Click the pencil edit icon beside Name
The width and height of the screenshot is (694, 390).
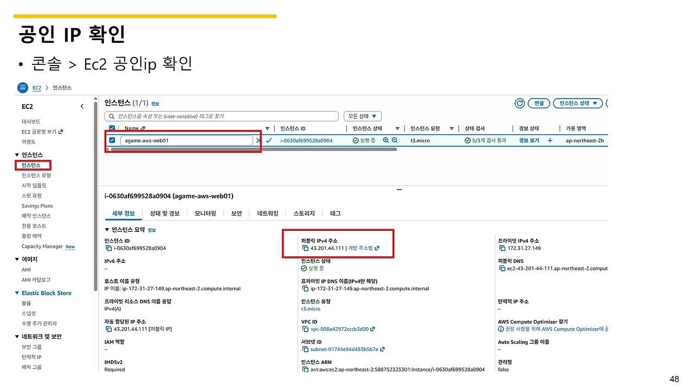143,128
